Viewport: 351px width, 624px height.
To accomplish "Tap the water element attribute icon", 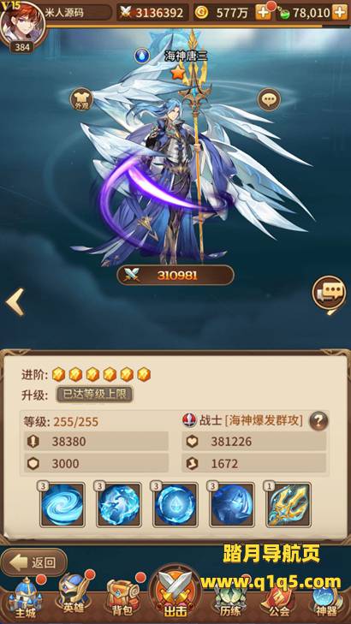I will pos(141,56).
